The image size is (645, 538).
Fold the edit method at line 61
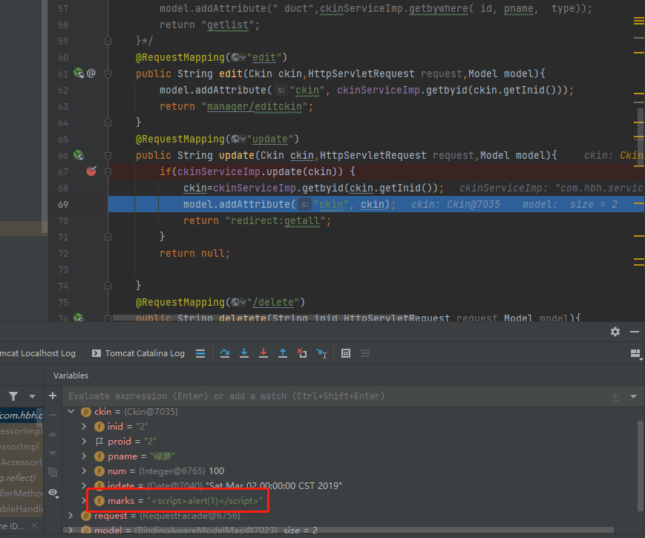tap(108, 73)
